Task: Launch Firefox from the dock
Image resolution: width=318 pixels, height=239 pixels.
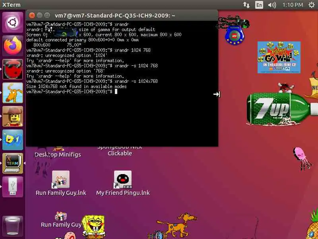Action: pos(13,46)
